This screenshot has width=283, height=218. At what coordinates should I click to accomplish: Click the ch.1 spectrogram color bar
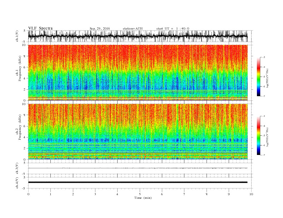[258, 77]
